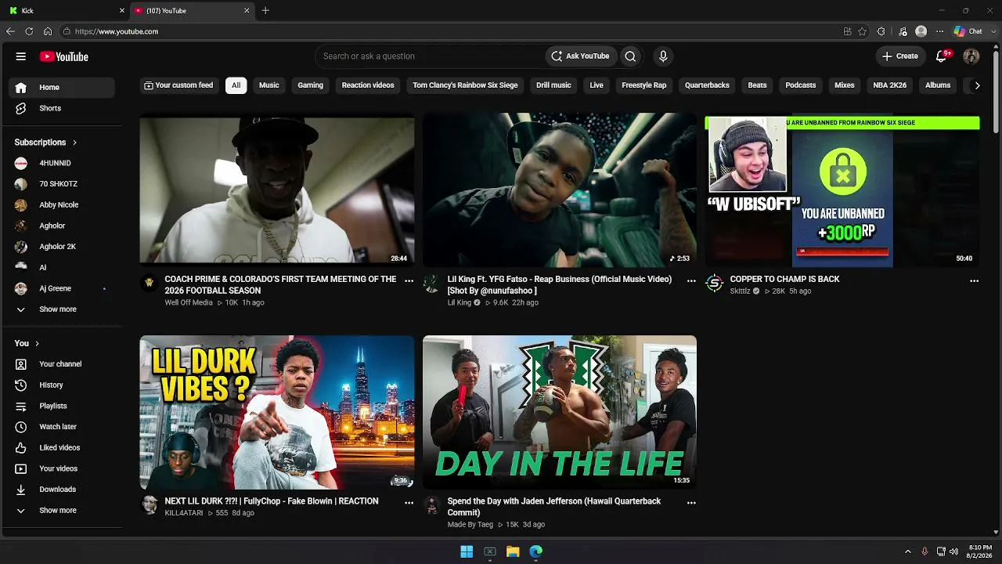Switch to the Kick browser tab
The image size is (1002, 564).
(67, 10)
